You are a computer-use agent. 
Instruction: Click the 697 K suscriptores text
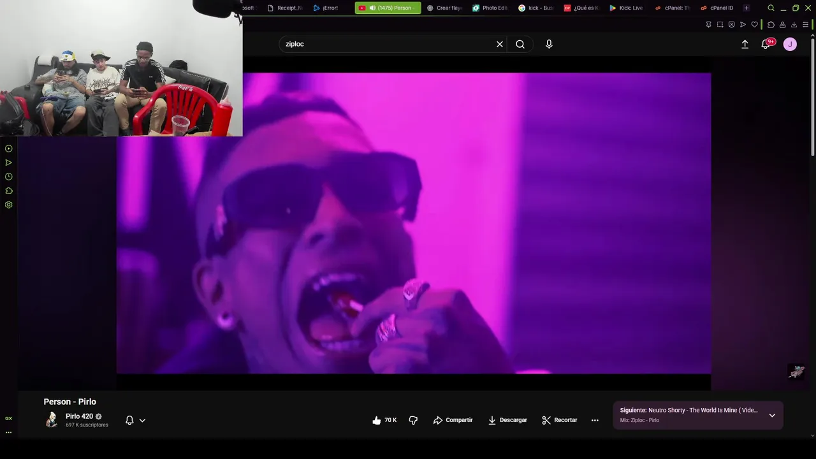point(87,425)
